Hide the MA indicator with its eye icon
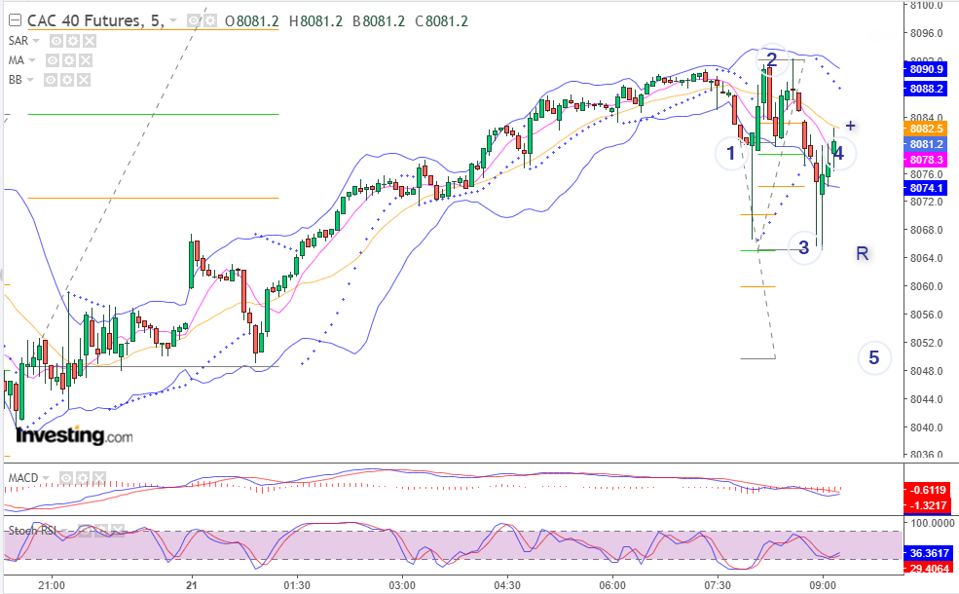Screen dimensions: 959x594 53,60
